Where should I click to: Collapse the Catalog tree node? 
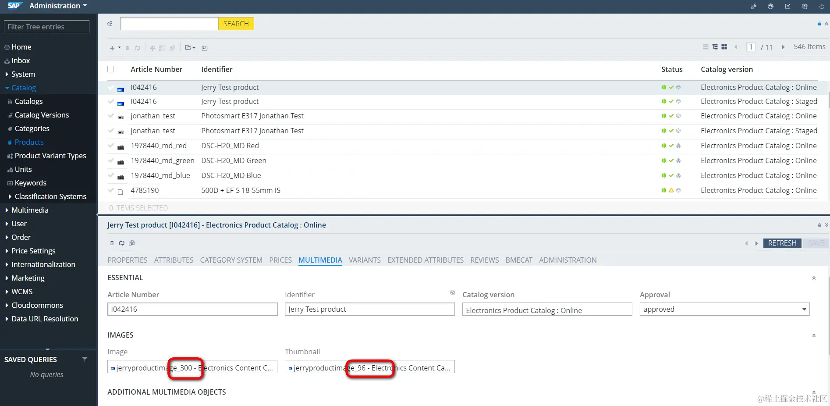coord(7,88)
